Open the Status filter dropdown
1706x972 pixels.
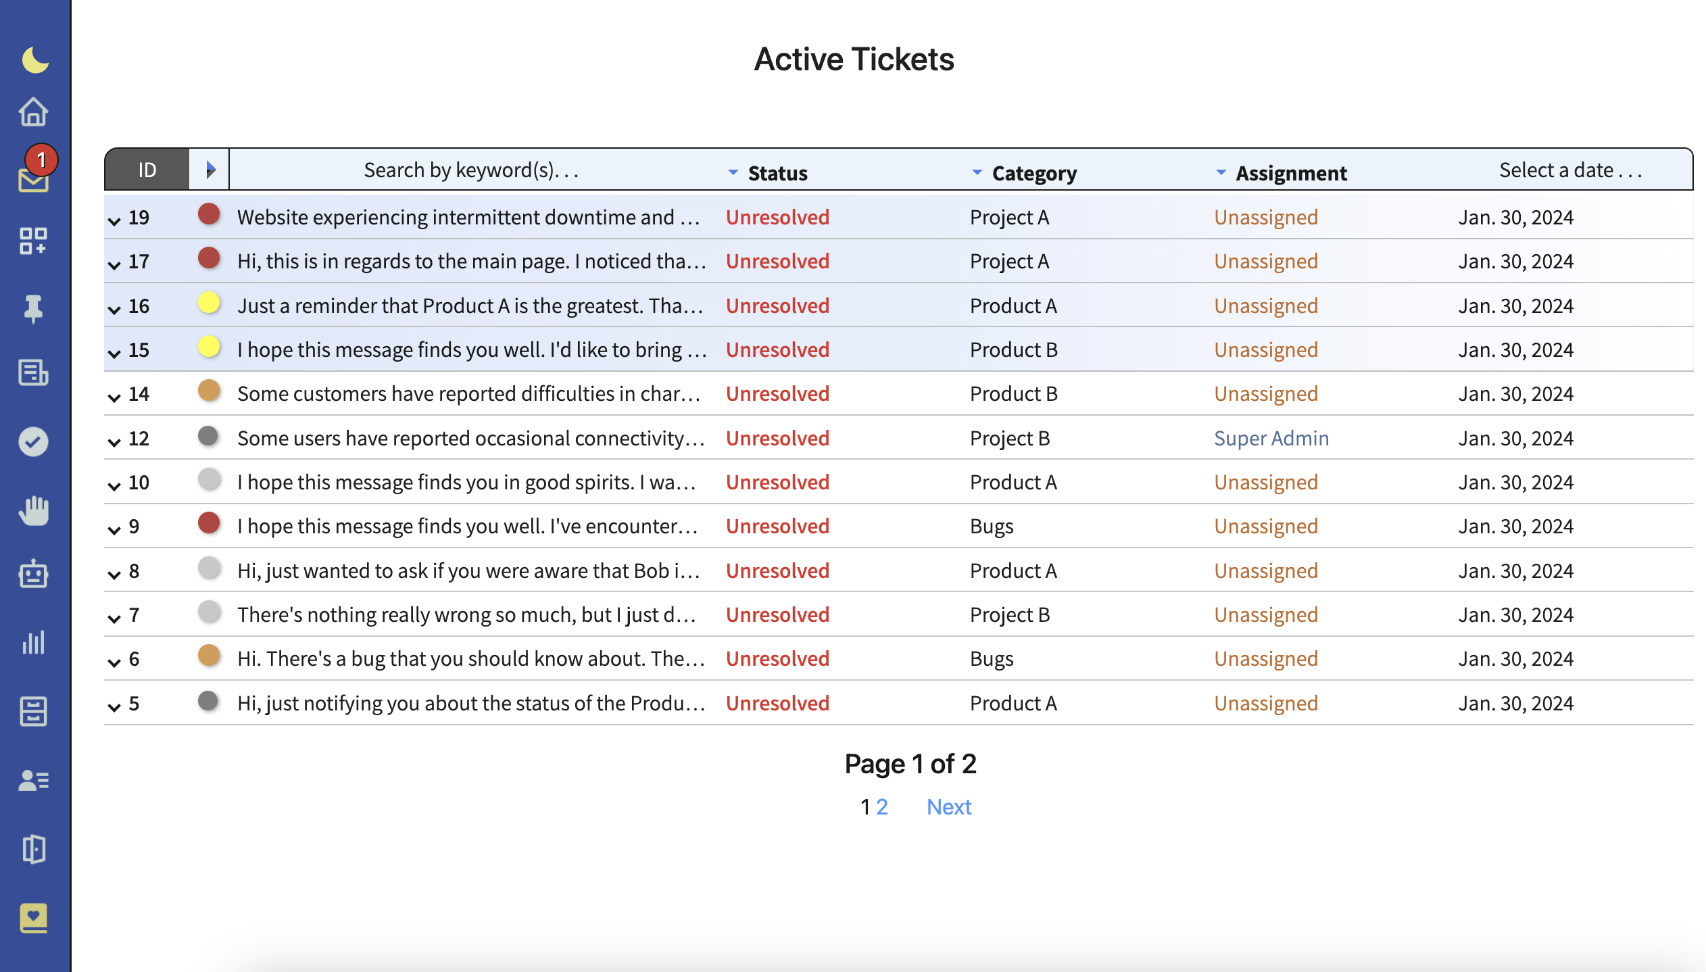(768, 173)
